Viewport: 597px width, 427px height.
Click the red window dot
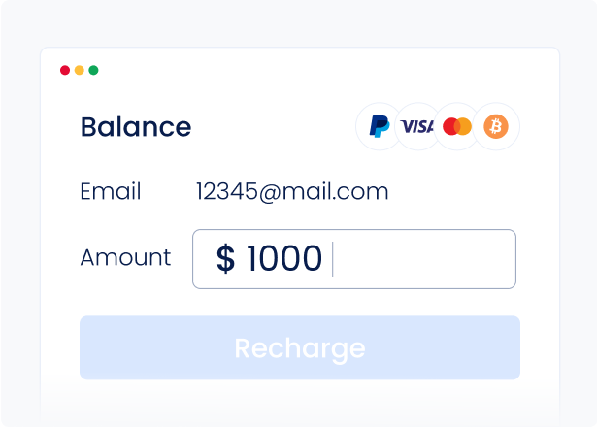click(x=65, y=70)
